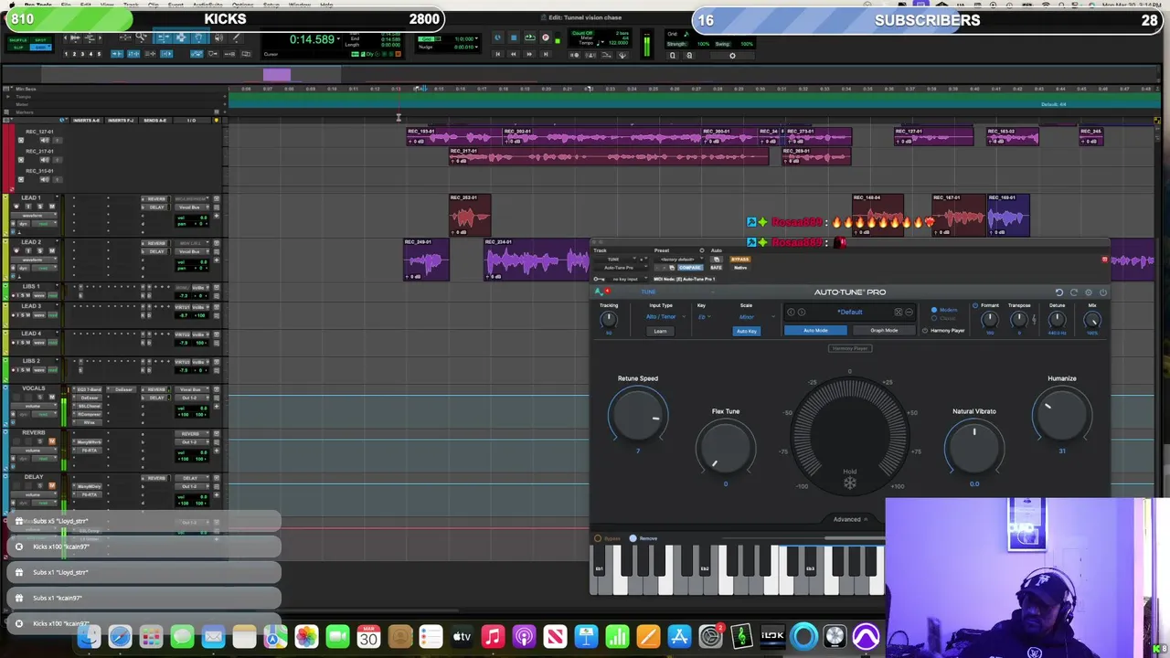Click the Harmony Player button below preset bar

[850, 348]
